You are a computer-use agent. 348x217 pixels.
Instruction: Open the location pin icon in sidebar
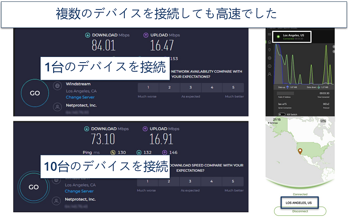269,50
